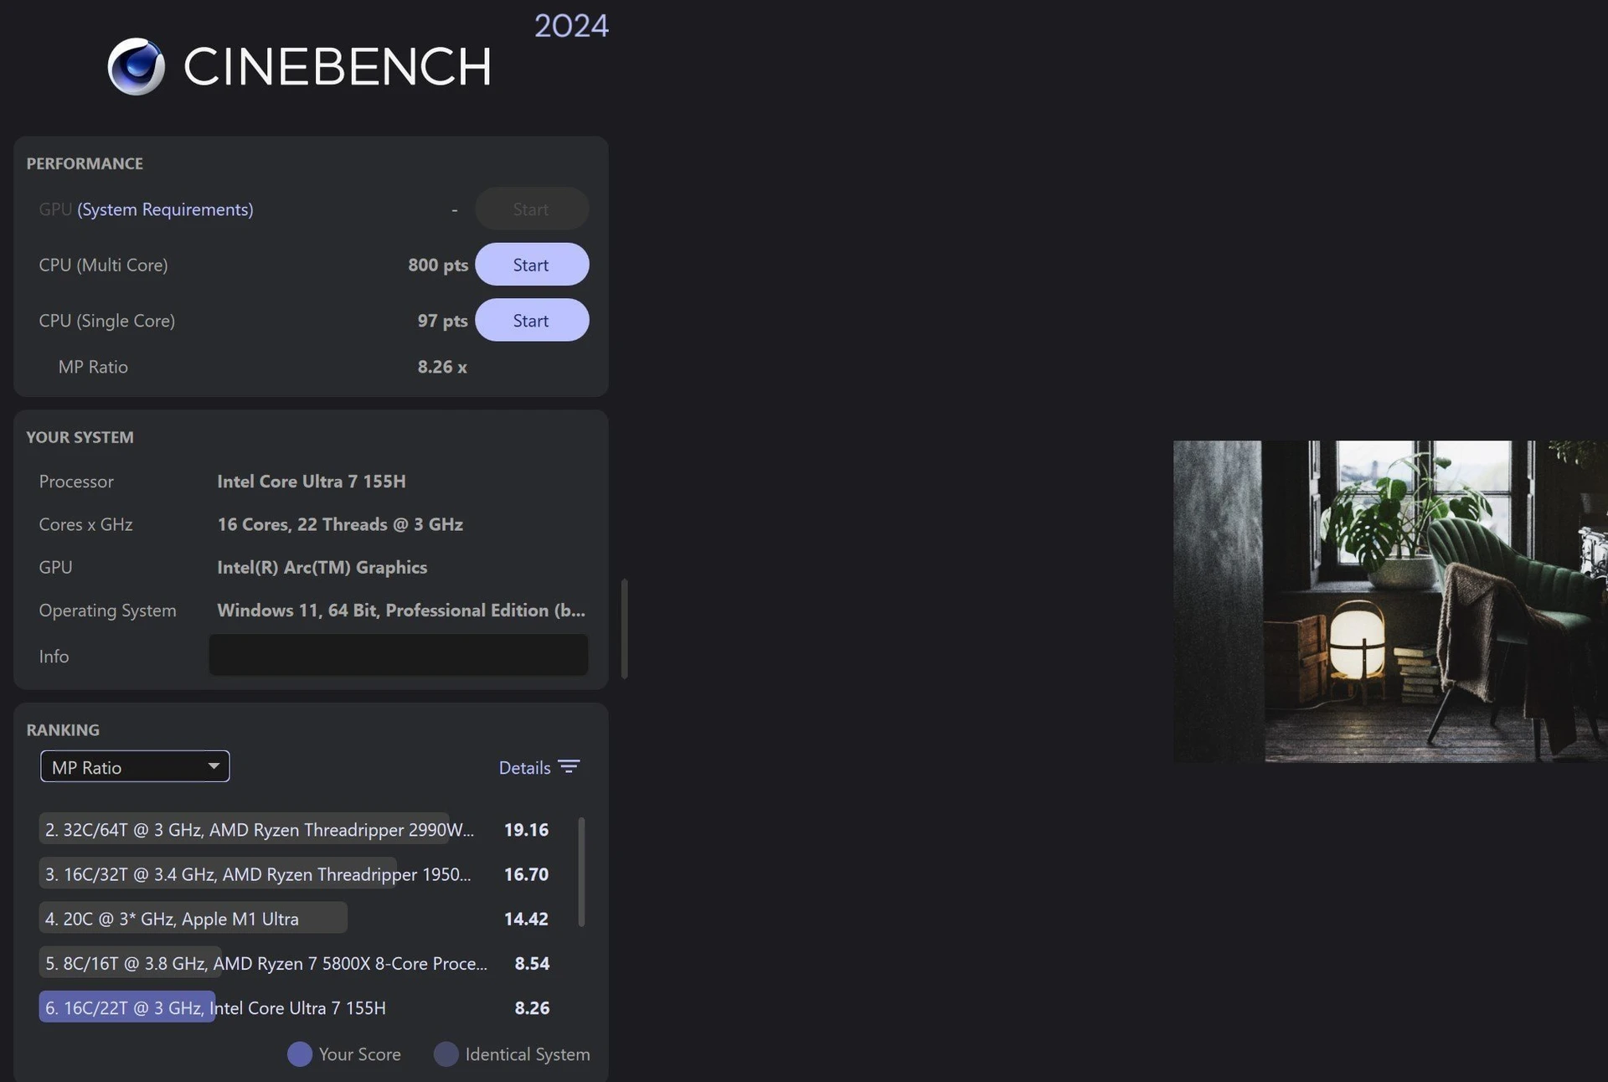This screenshot has height=1082, width=1608.
Task: Click the Processor value Intel Core Ultra 7 155H
Action: coord(312,482)
